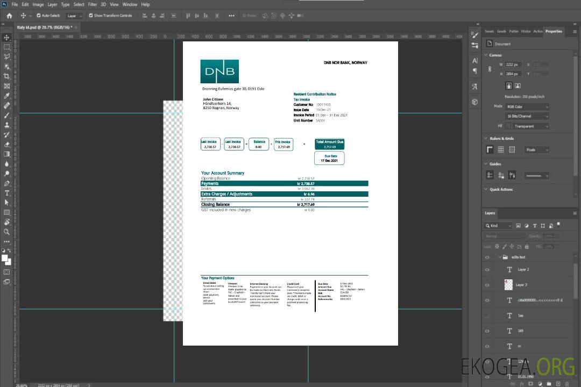Open the Auto-Select Layer dropdown
The width and height of the screenshot is (581, 387).
click(74, 16)
